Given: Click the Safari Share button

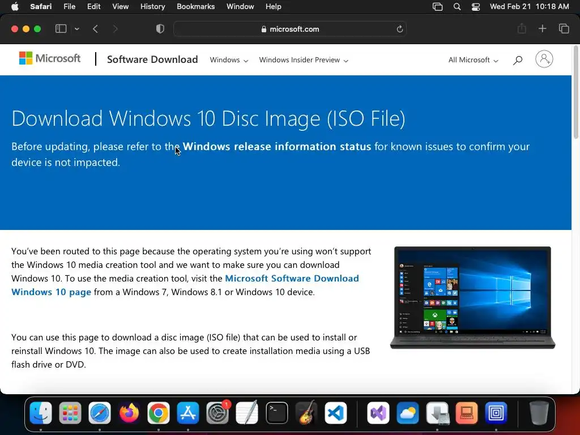Looking at the screenshot, I should [x=522, y=28].
